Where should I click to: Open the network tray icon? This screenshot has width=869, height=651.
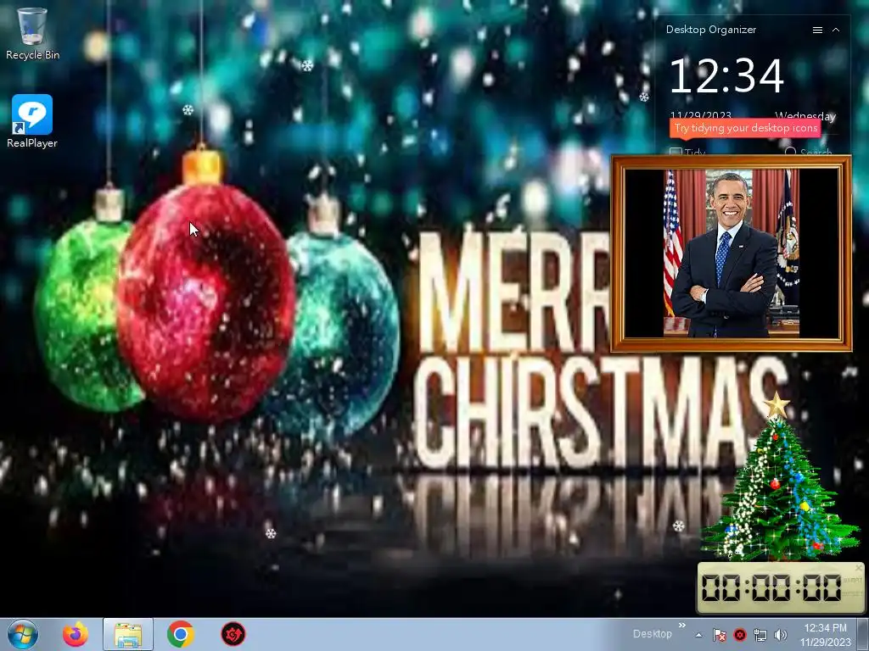[x=760, y=635]
